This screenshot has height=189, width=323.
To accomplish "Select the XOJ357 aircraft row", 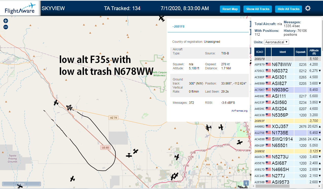I will click(288, 127).
